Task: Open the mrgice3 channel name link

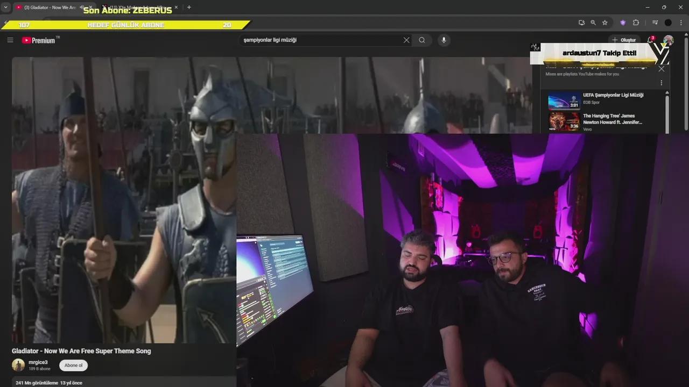Action: click(x=38, y=362)
